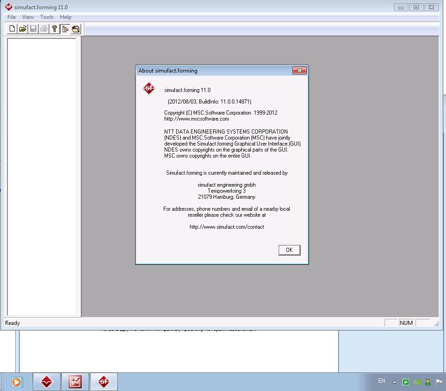This screenshot has height=391, width=446.
Task: Click the simufact.forming taskbar icon
Action: pos(104,382)
